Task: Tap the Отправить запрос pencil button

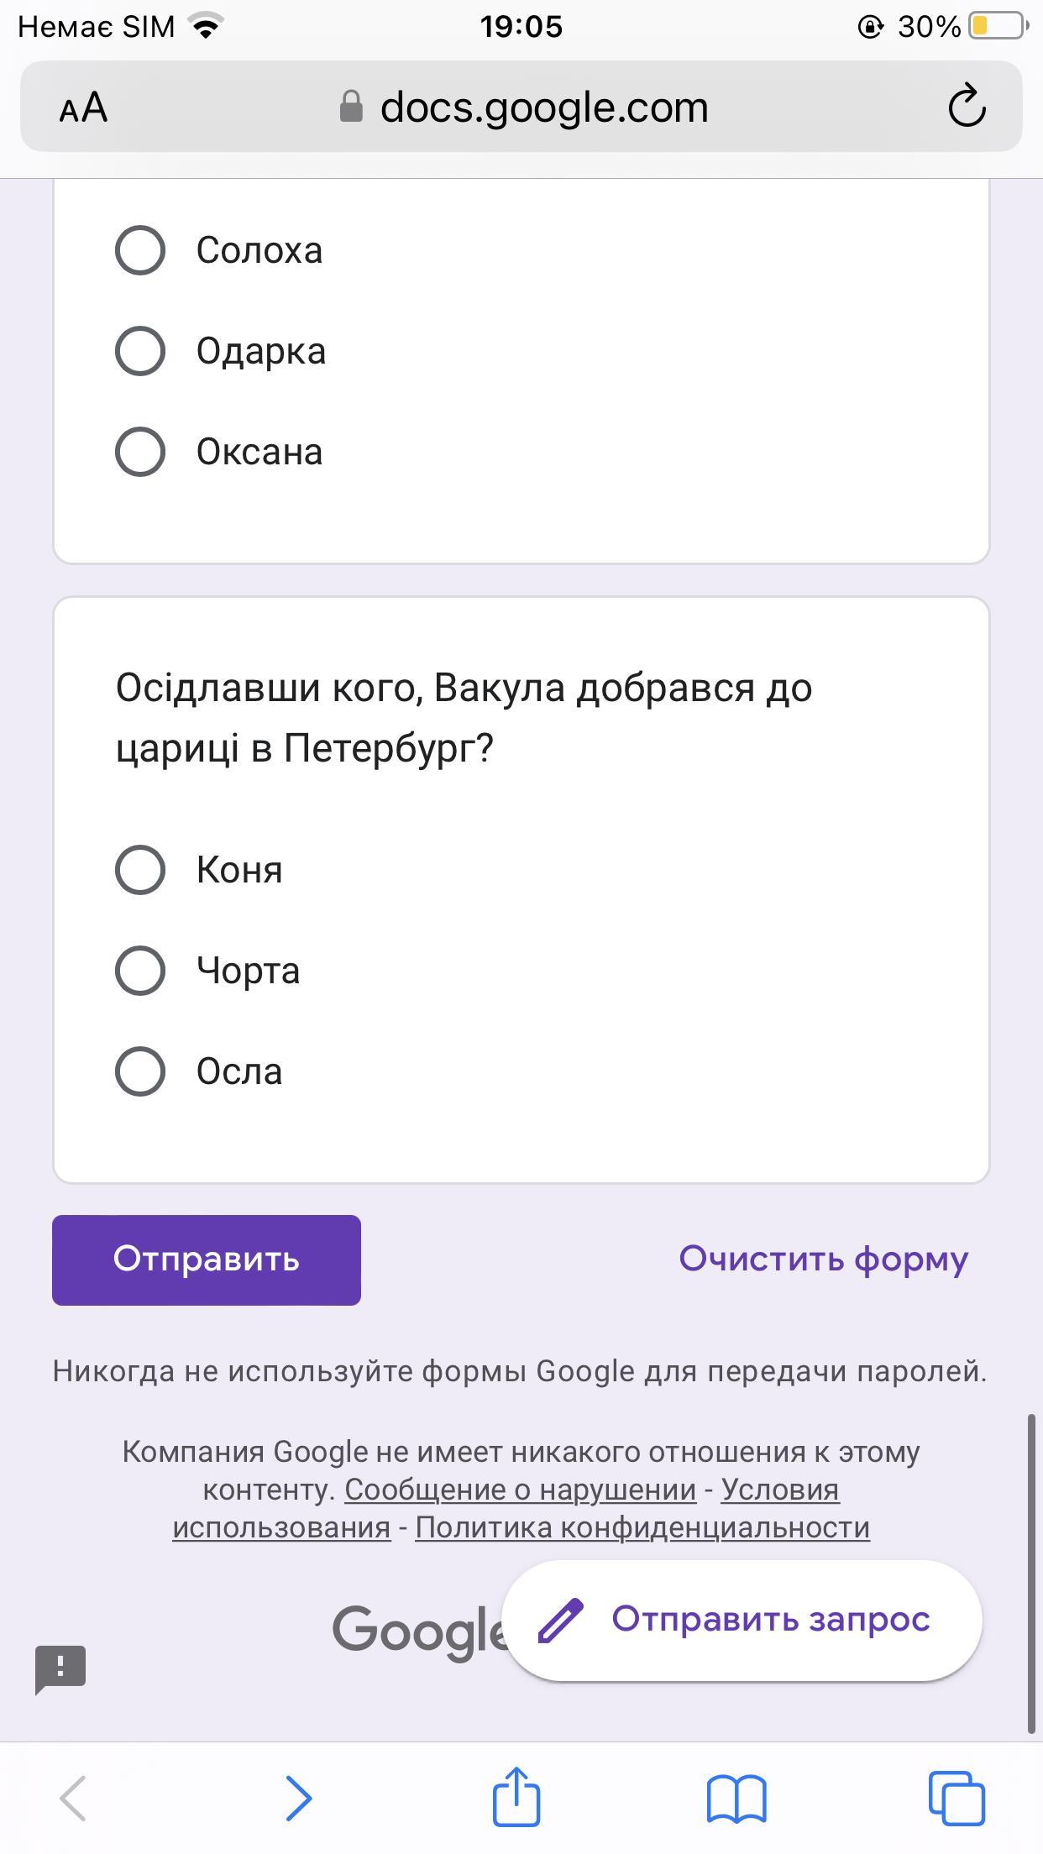Action: tap(742, 1620)
